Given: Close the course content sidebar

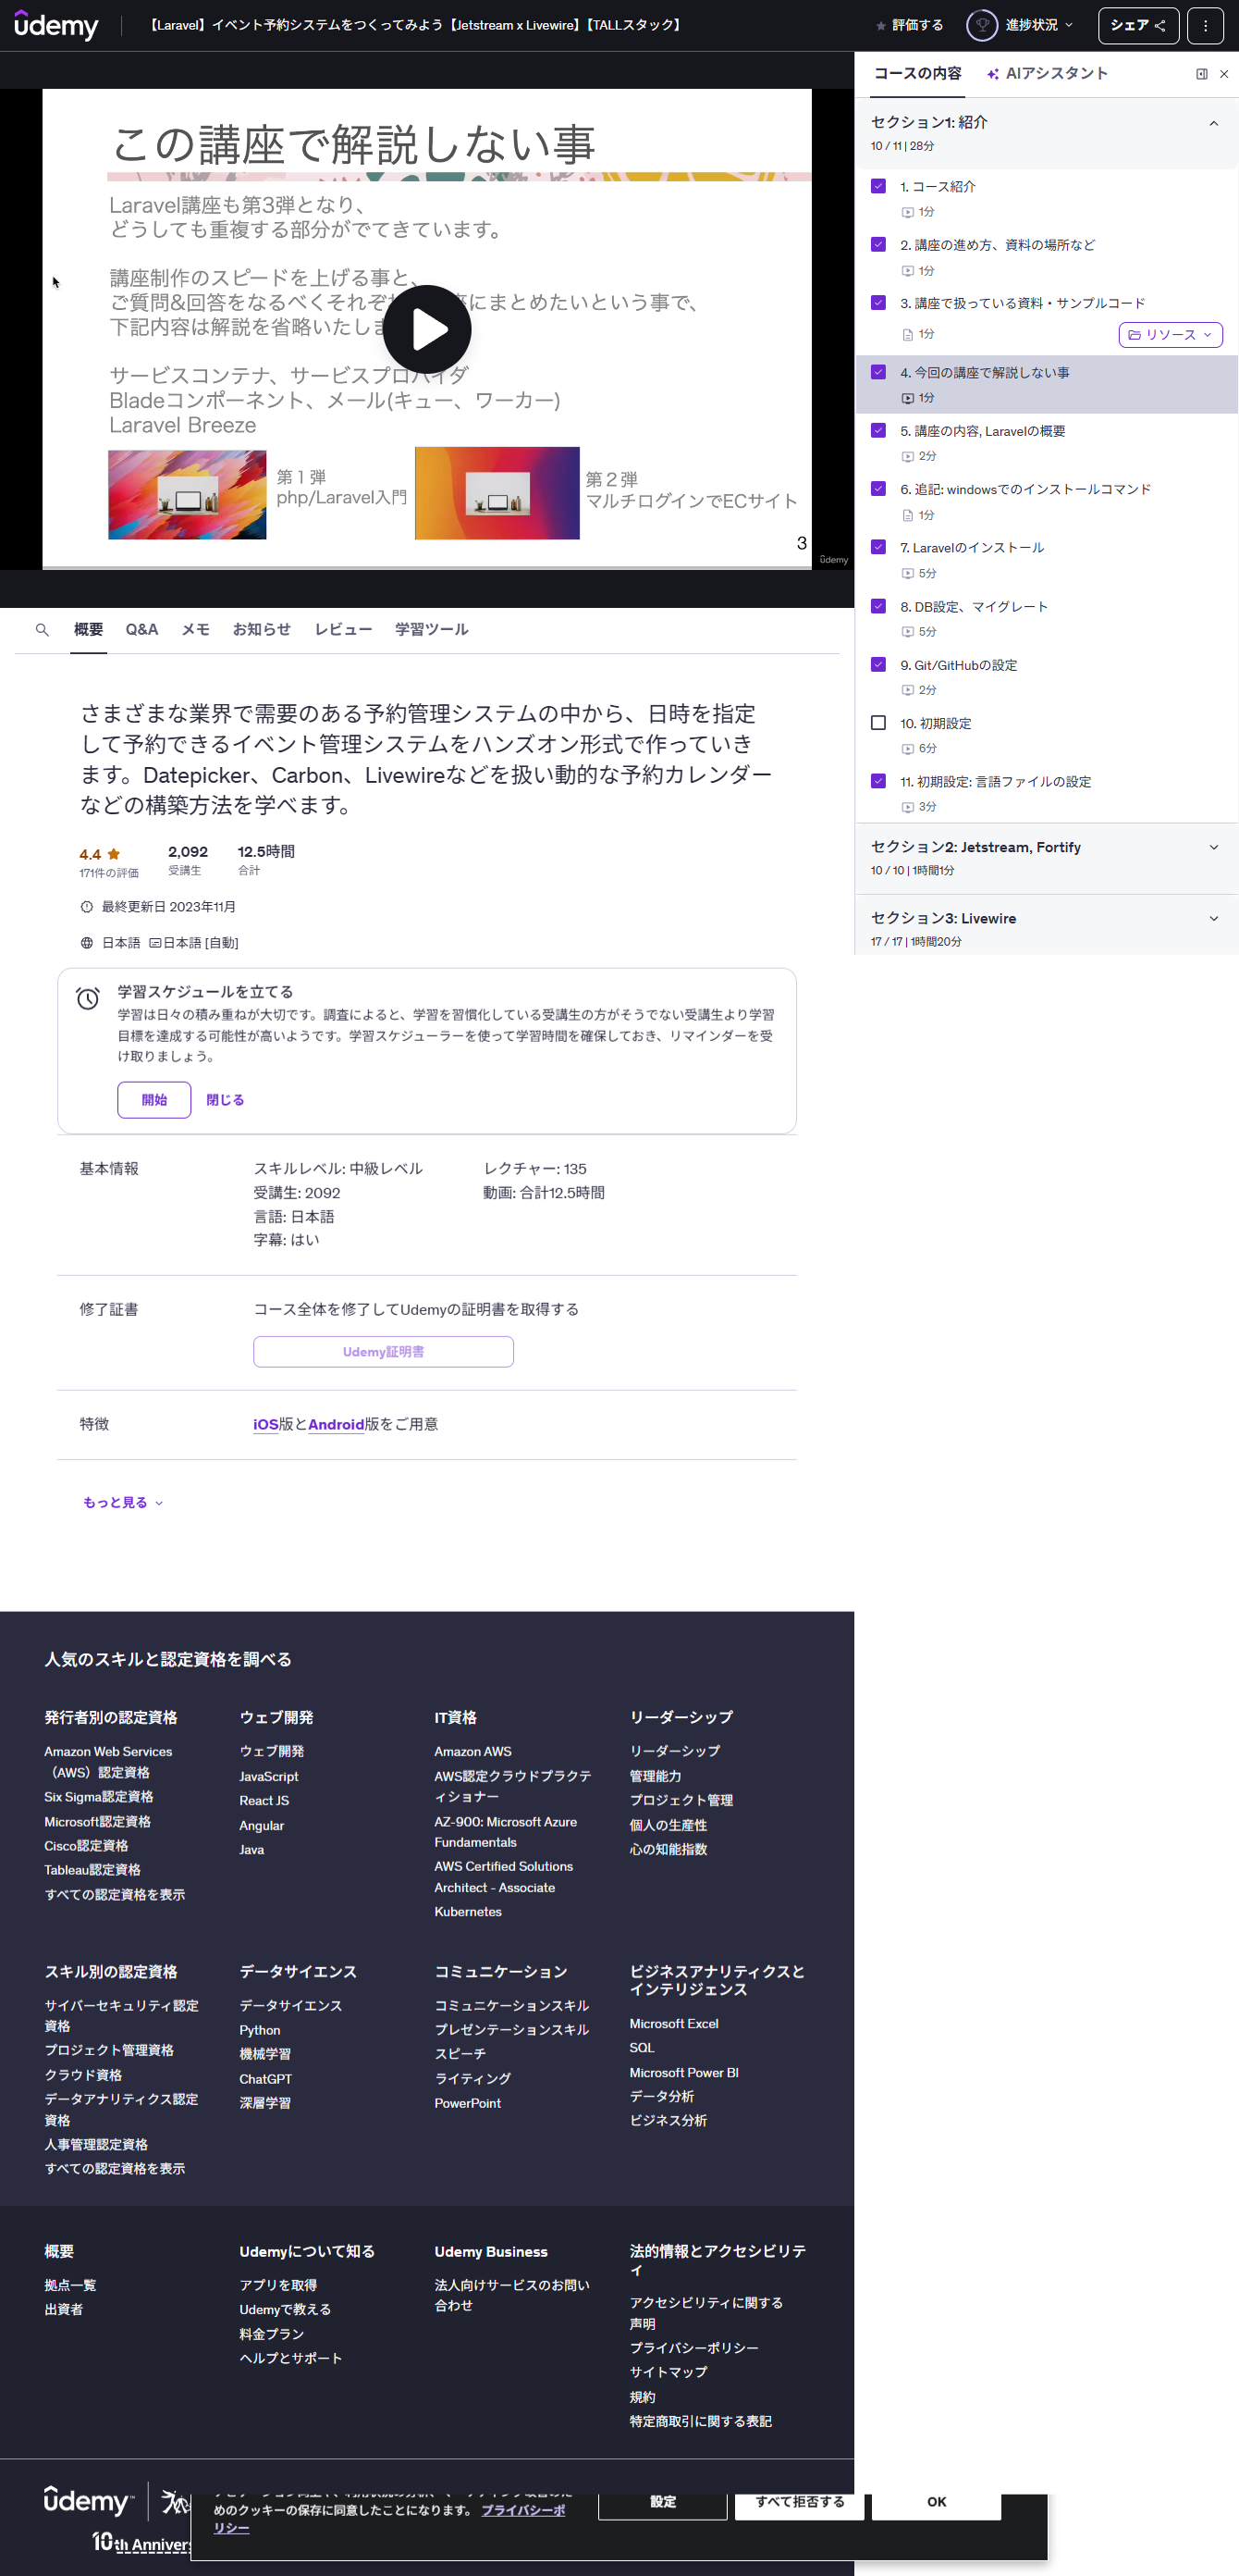Looking at the screenshot, I should pos(1223,74).
